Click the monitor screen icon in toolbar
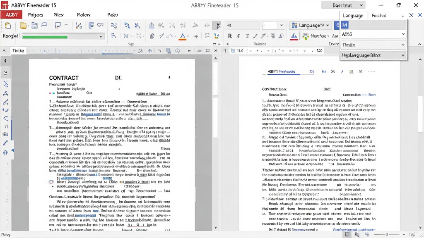 [57, 25]
